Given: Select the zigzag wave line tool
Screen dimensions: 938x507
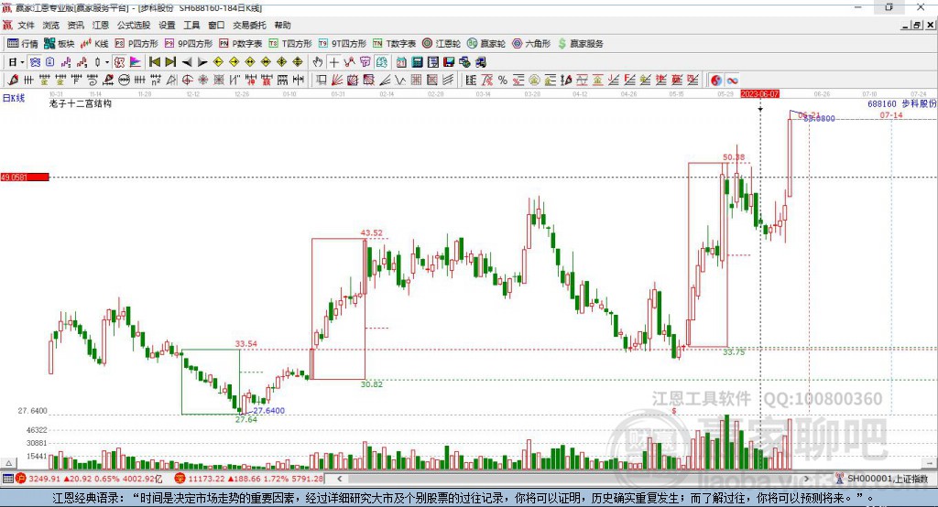Looking at the screenshot, I should (400, 81).
